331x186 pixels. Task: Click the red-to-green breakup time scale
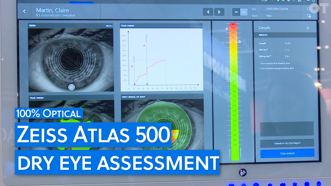point(234,92)
